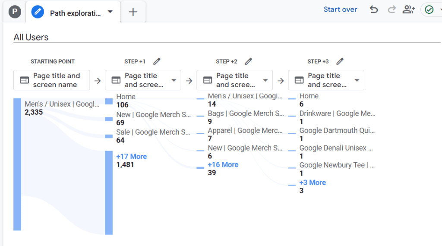442x246 pixels.
Task: Expand +3 More in Step +3
Action: (x=313, y=183)
